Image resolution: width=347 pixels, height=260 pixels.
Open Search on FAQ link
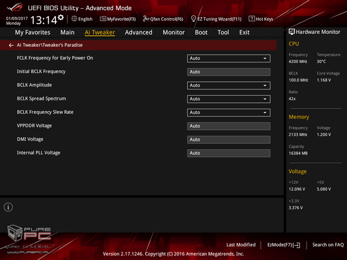(x=328, y=245)
